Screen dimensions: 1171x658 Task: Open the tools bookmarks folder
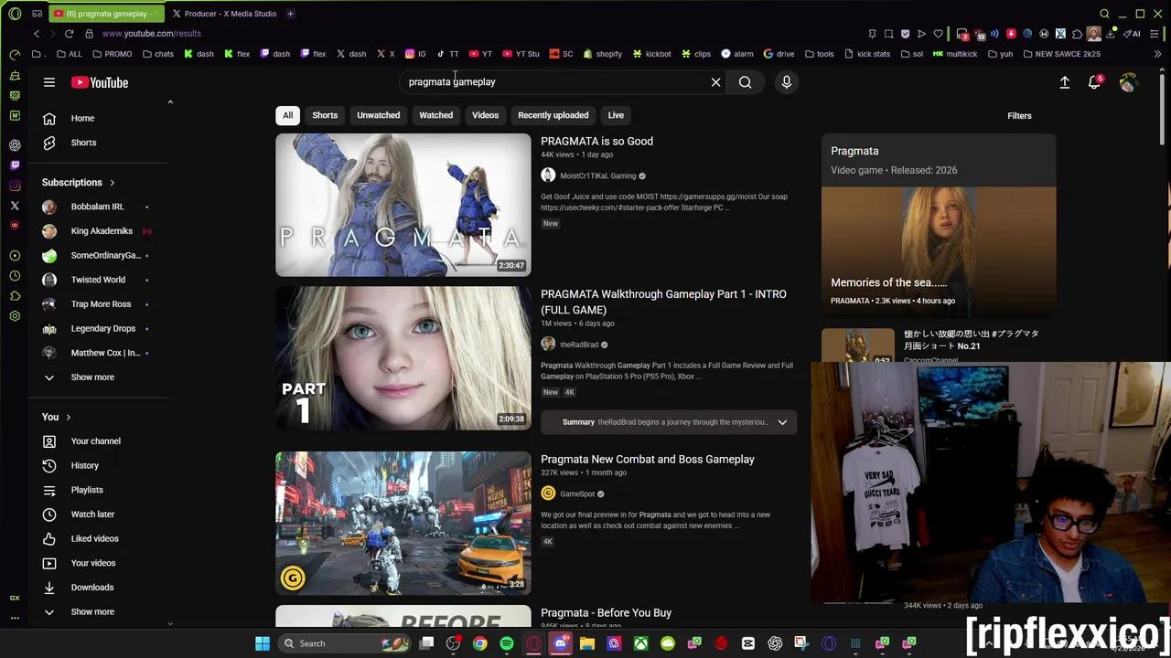pyautogui.click(x=818, y=54)
